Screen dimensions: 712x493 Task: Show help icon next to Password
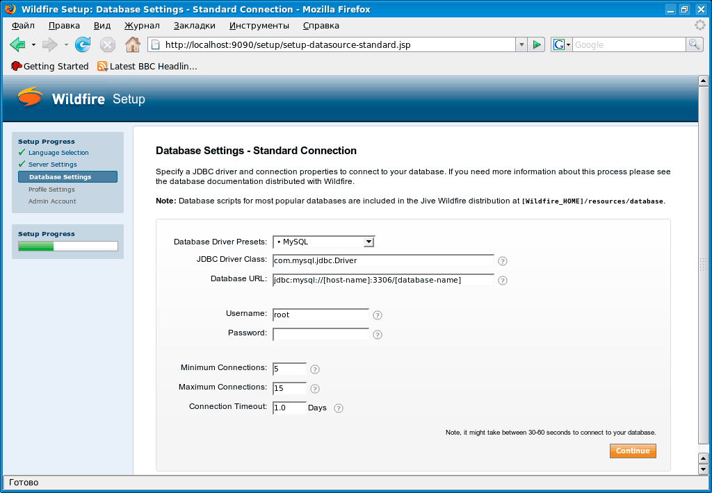(x=378, y=335)
